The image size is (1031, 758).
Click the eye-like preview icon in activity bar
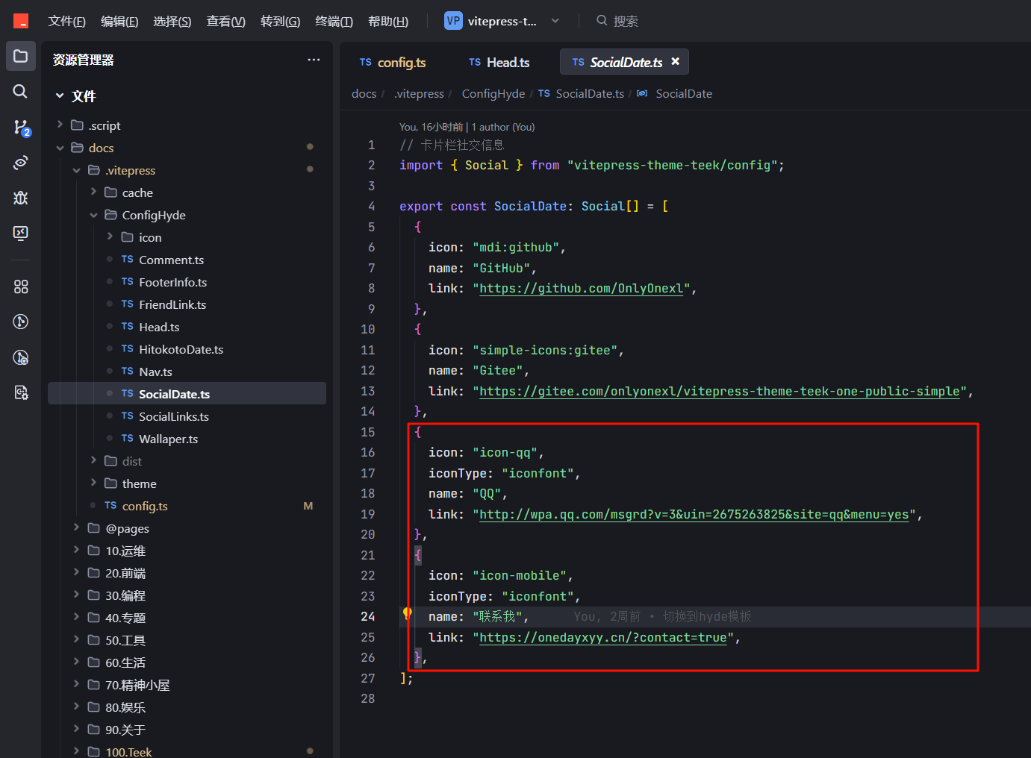point(21,162)
